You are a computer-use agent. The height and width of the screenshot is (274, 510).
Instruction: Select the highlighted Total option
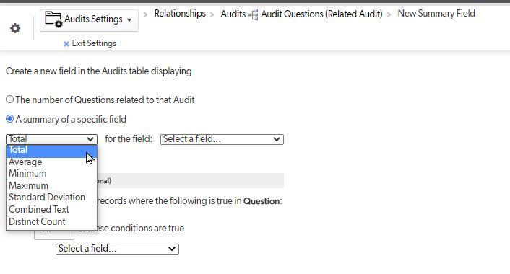coord(51,150)
